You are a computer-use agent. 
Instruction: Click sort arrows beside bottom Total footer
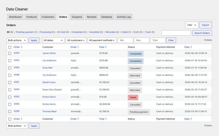tap(106, 119)
